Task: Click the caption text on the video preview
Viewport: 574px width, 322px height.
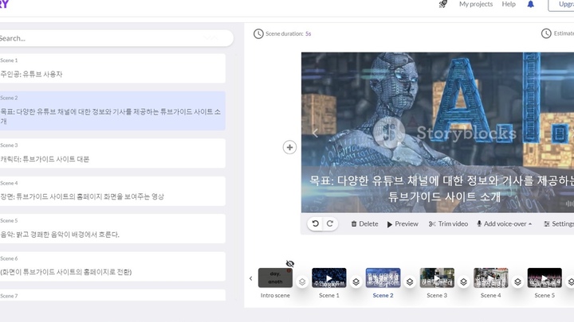Action: 442,188
